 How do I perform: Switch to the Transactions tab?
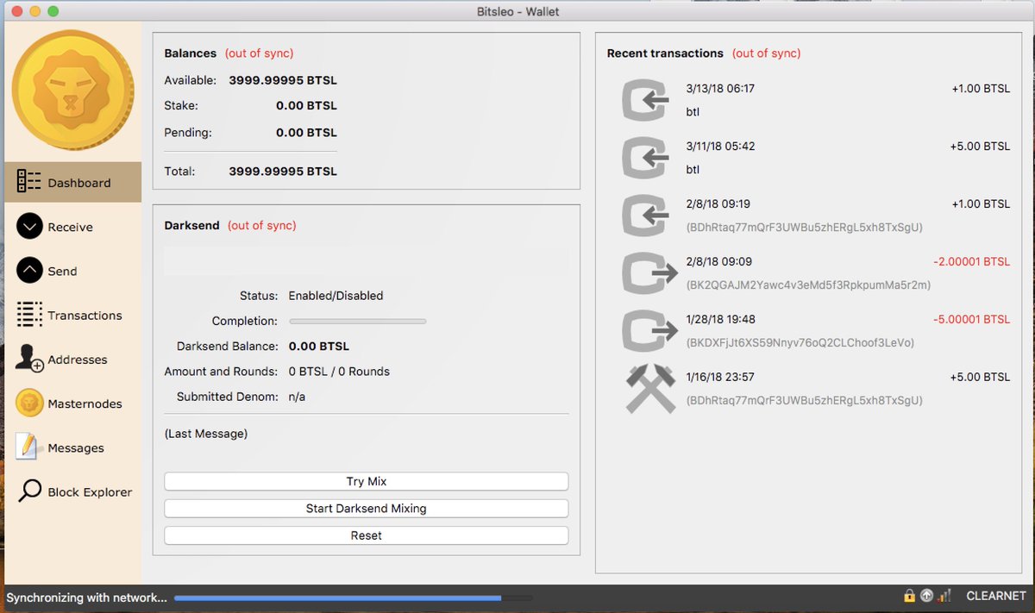(72, 315)
